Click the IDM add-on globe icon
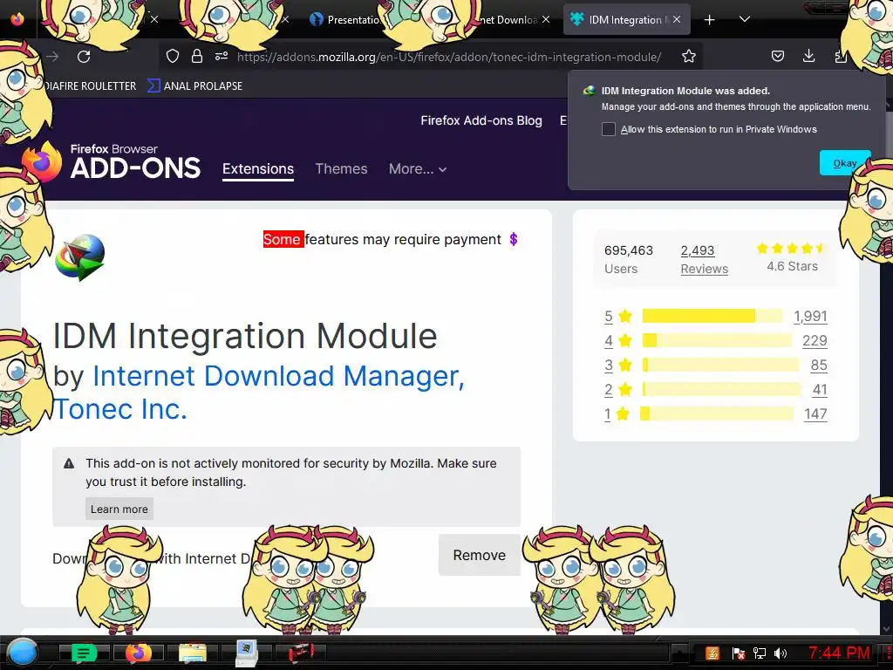 pyautogui.click(x=79, y=257)
